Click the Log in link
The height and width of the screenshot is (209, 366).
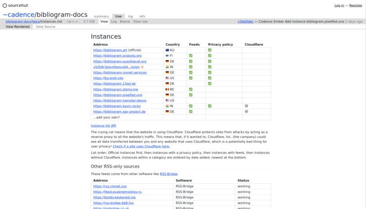(339, 5)
